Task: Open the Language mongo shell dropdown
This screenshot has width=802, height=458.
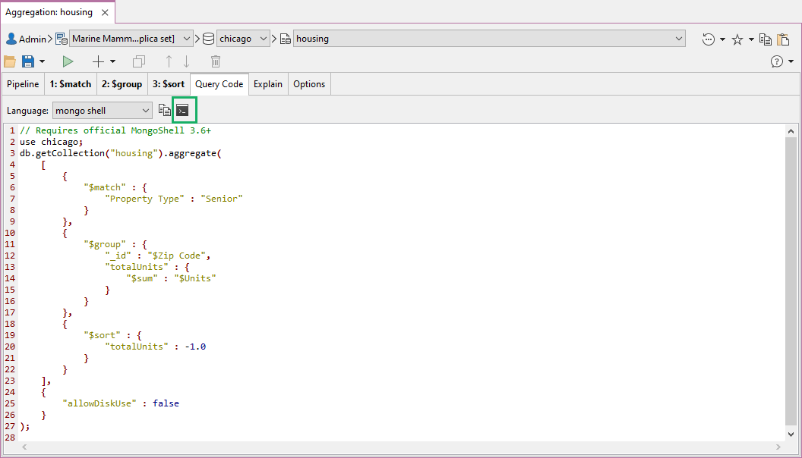Action: [x=103, y=110]
